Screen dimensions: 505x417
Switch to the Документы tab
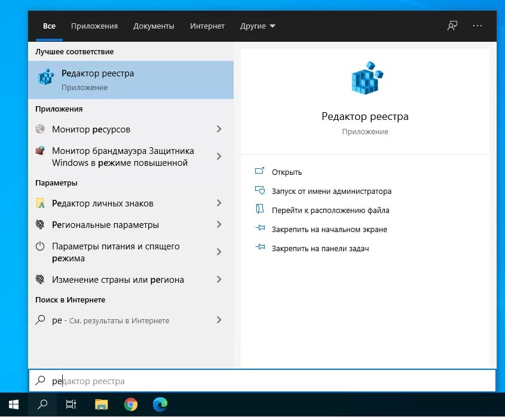(x=154, y=26)
